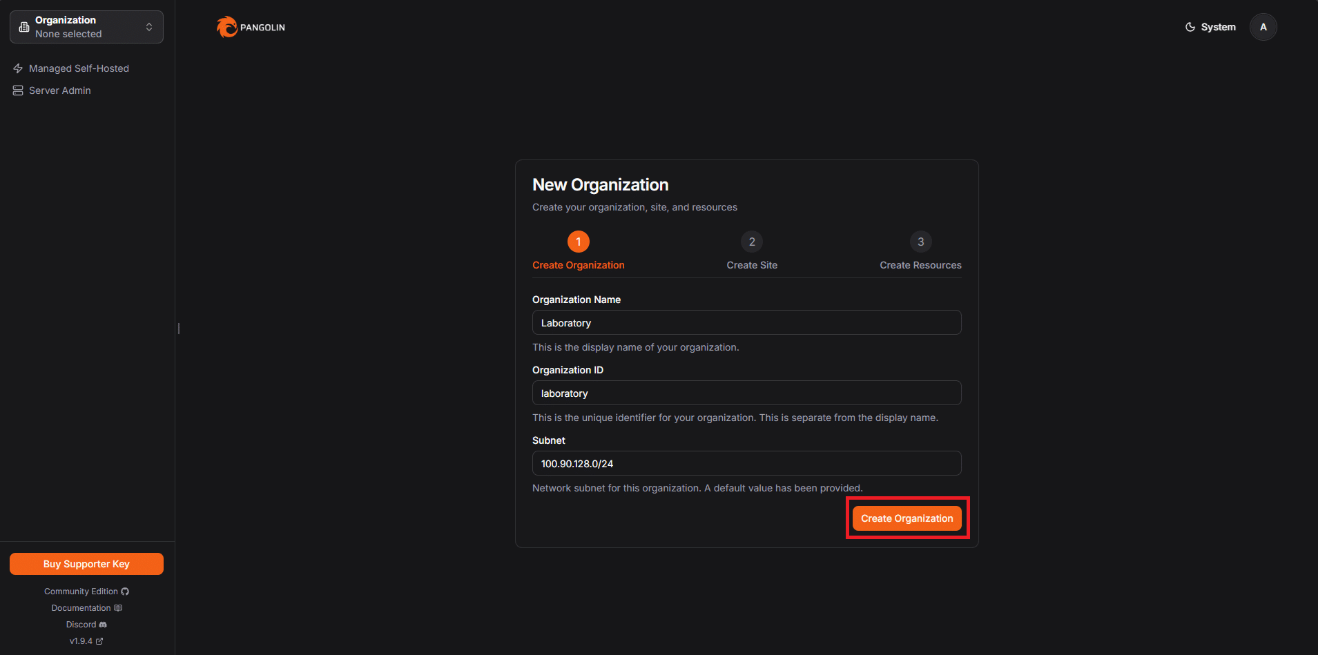Go to Server Admin
1318x655 pixels.
pos(60,90)
